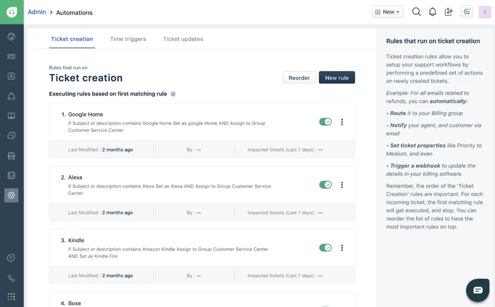Open the Contacts icon in sidebar

(x=12, y=76)
